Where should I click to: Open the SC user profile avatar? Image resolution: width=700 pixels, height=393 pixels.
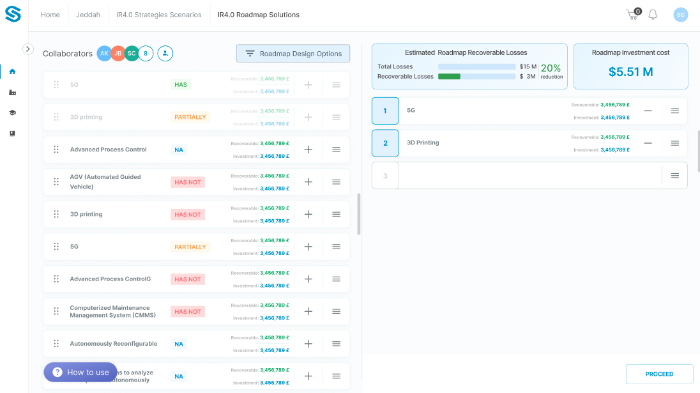tap(681, 15)
